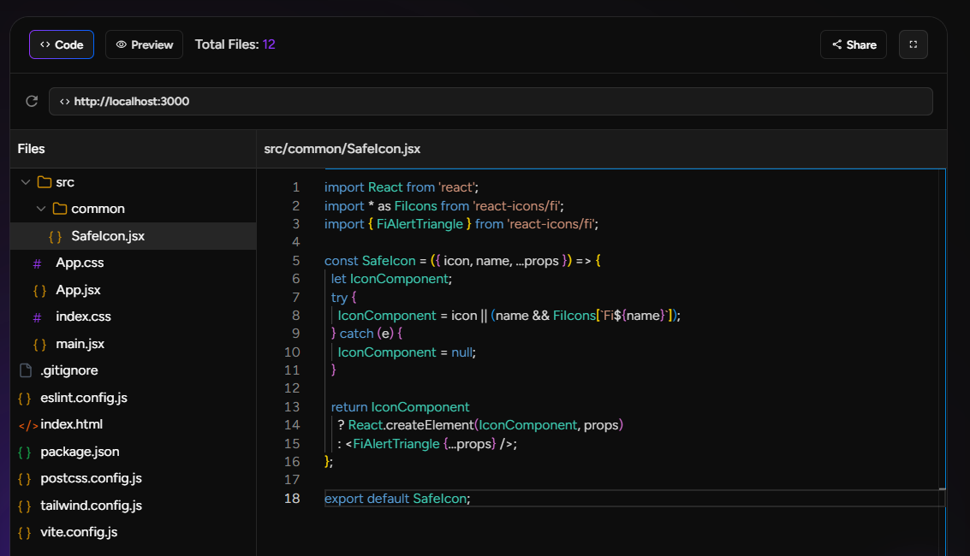Switch to the Preview tab
Viewport: 970px width, 556px height.
(144, 44)
